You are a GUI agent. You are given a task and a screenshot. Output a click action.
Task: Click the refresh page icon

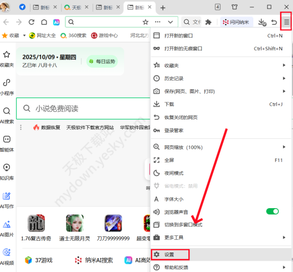pos(32,22)
